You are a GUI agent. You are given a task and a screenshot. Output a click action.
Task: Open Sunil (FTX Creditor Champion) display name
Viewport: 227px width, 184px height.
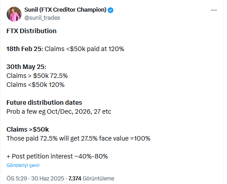65,10
